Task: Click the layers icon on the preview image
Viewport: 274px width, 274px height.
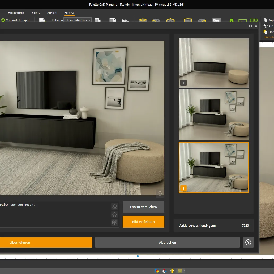Action: tap(160, 193)
